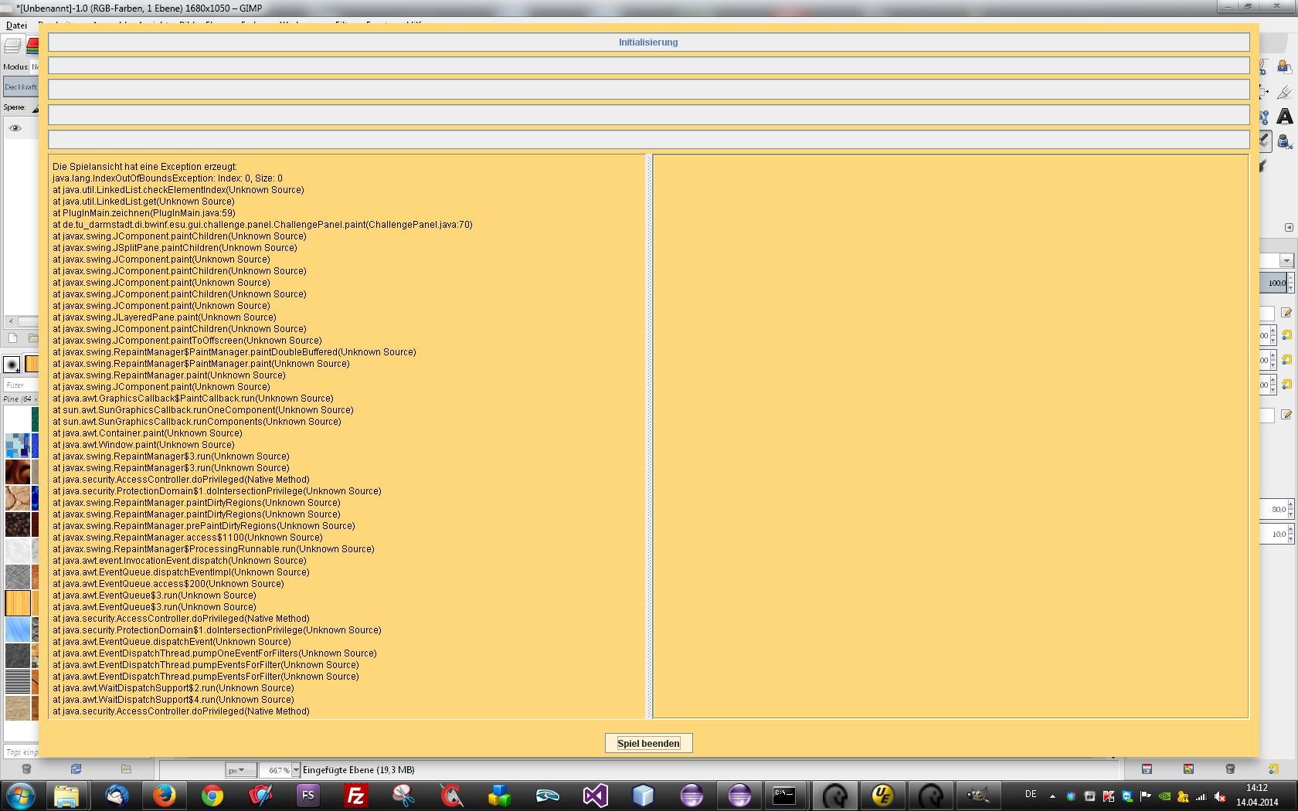This screenshot has width=1298, height=811.
Task: Show hidden tray icons arrow
Action: (1052, 796)
